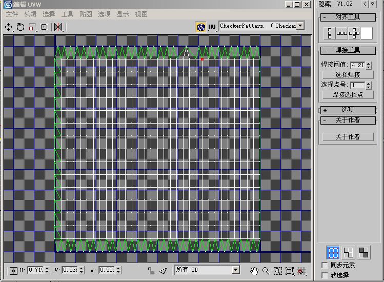This screenshot has height=282, width=384.
Task: Open the 选择 menu
Action: pos(49,14)
